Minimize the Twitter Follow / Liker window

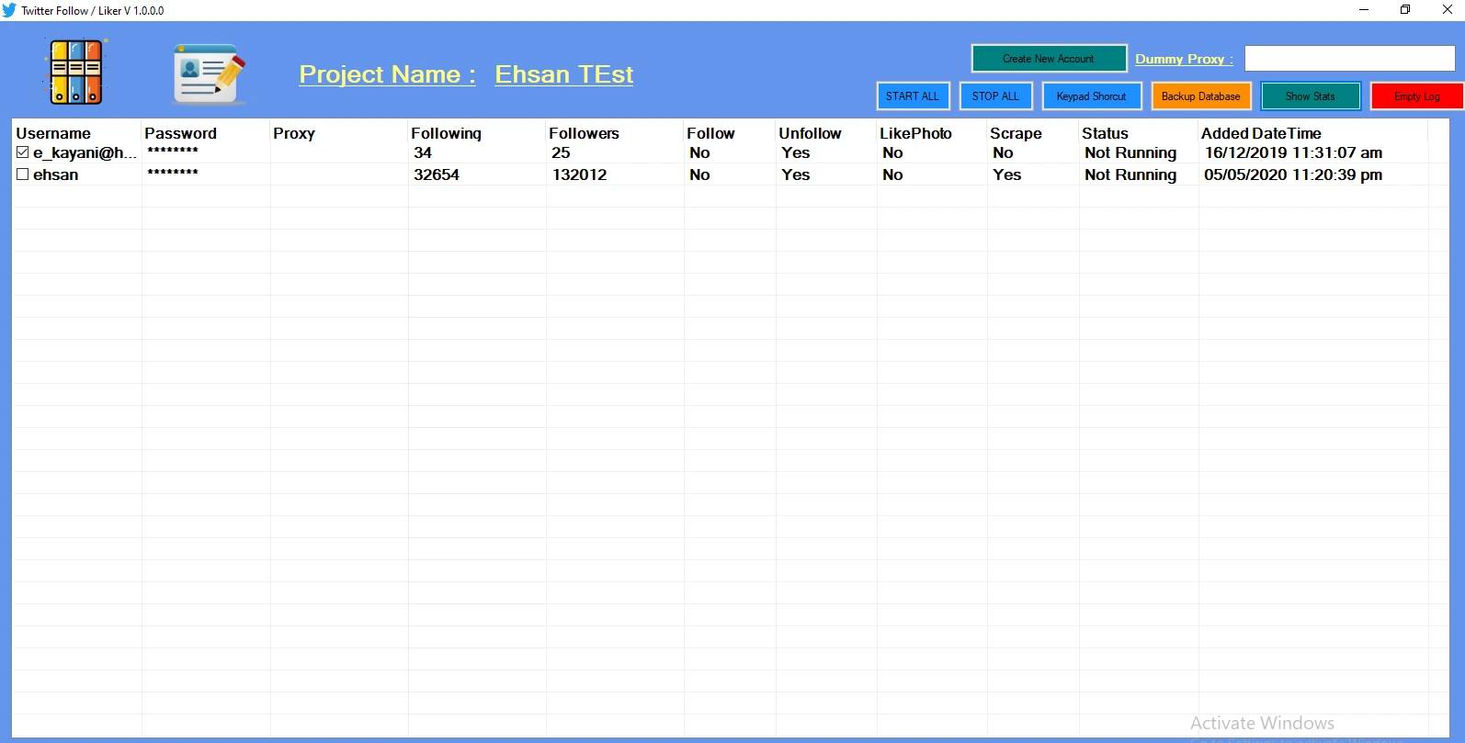pos(1364,10)
